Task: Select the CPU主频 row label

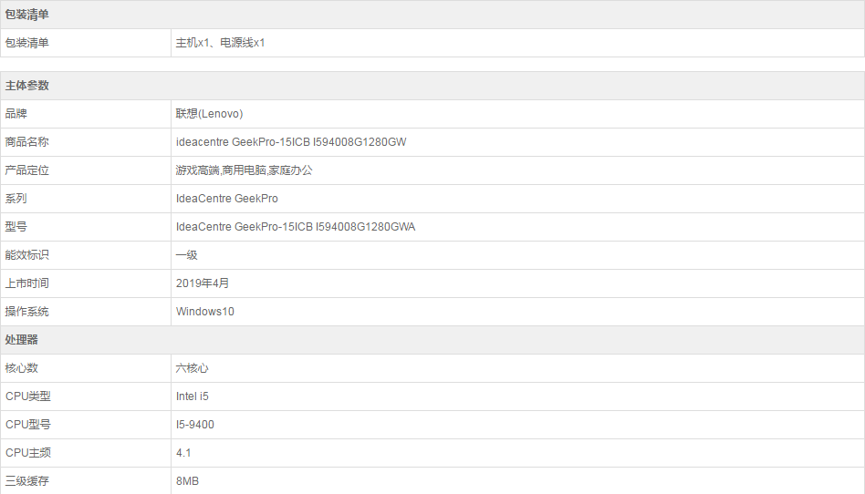Action: pos(28,453)
